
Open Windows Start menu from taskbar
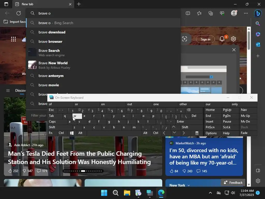pos(104,193)
